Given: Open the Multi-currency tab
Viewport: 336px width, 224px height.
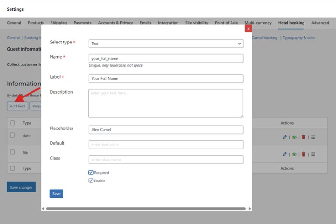Looking at the screenshot, I should pos(258,23).
